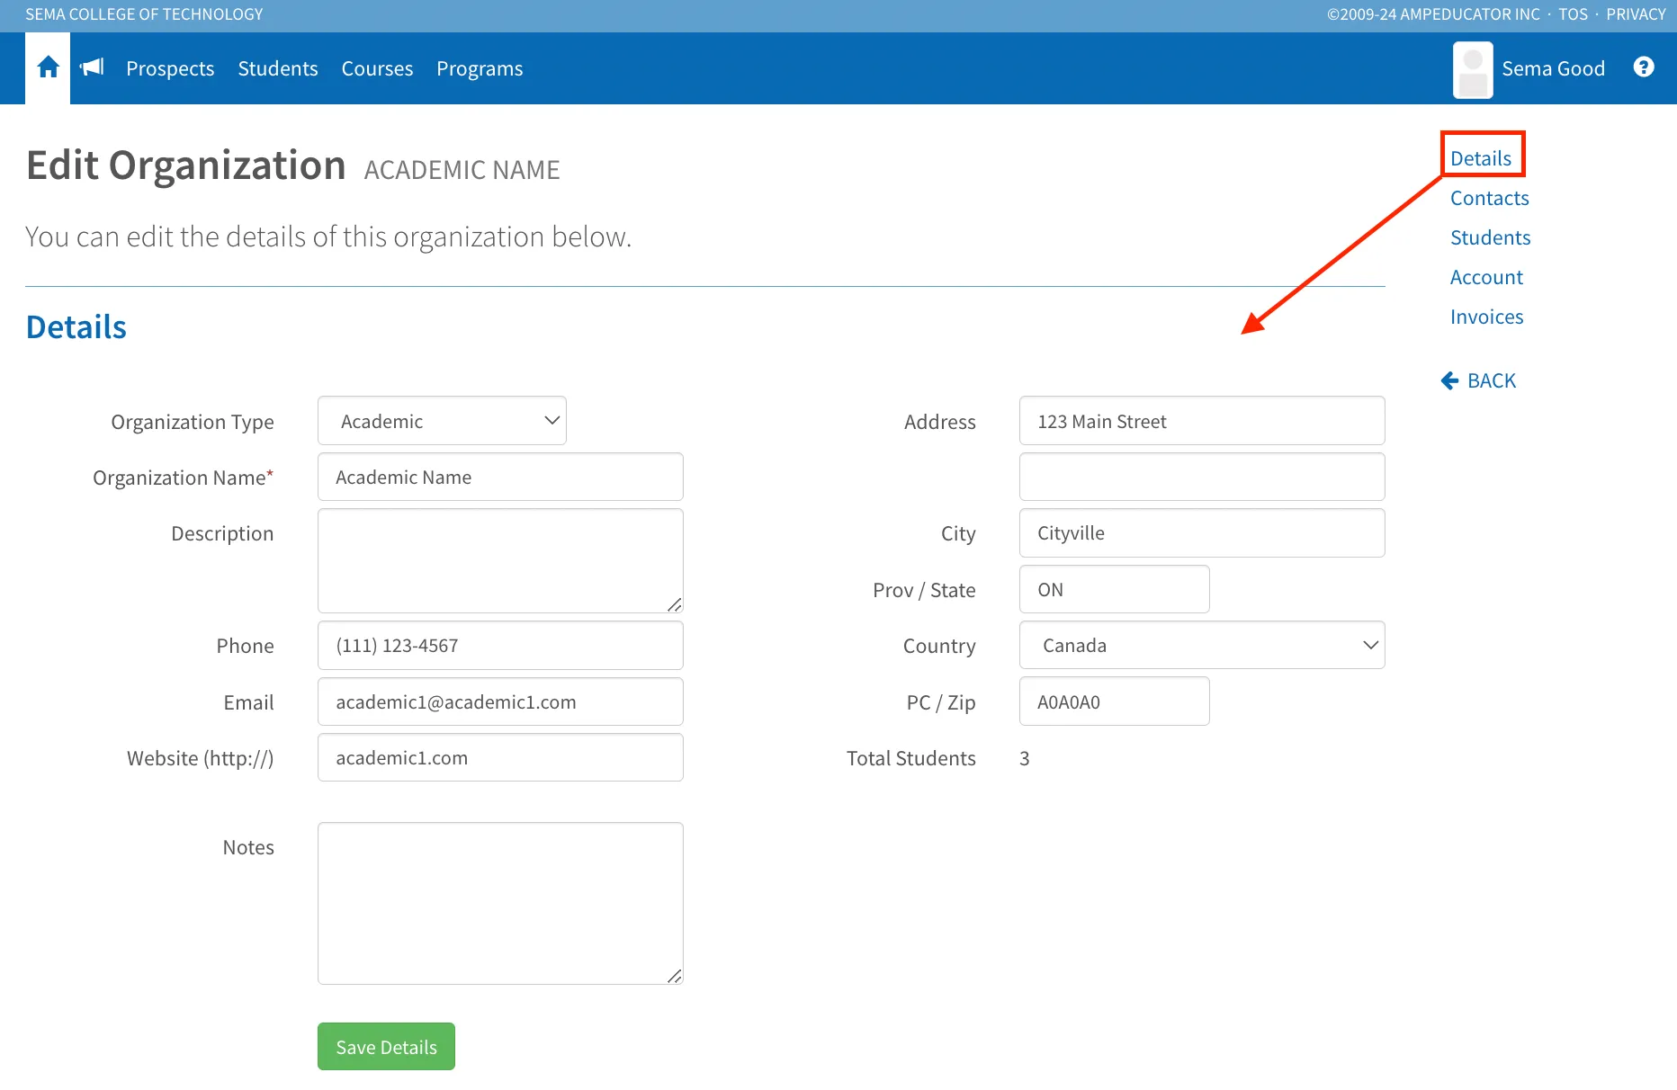Screen dimensions: 1677x1090
Task: Focus the Prov / State field
Action: [x=1114, y=589]
